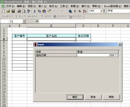Click the 帮助 button in Input dialog
This screenshot has width=130, height=107.
111,97
